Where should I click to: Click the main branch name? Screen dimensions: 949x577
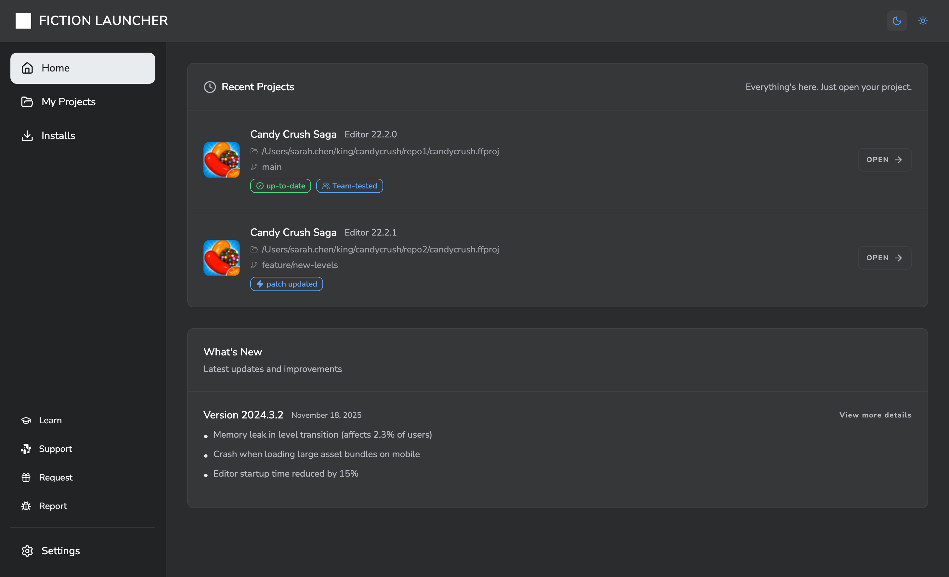pyautogui.click(x=271, y=167)
